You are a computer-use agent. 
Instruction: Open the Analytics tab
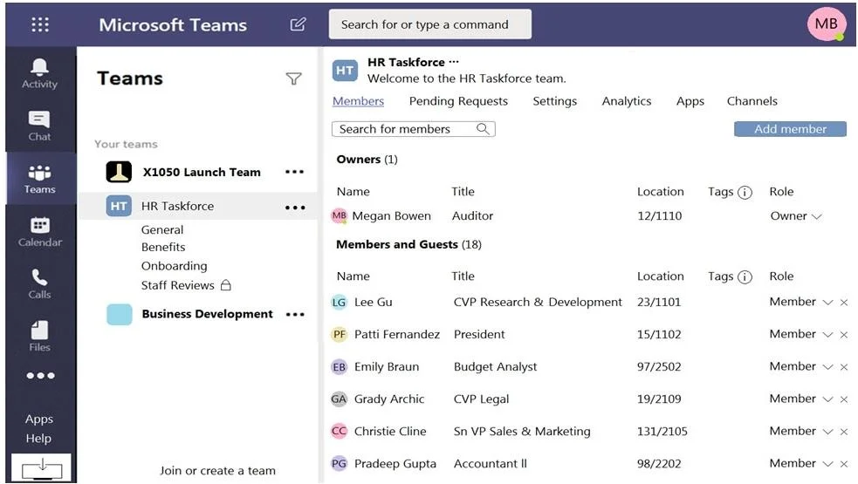tap(627, 101)
